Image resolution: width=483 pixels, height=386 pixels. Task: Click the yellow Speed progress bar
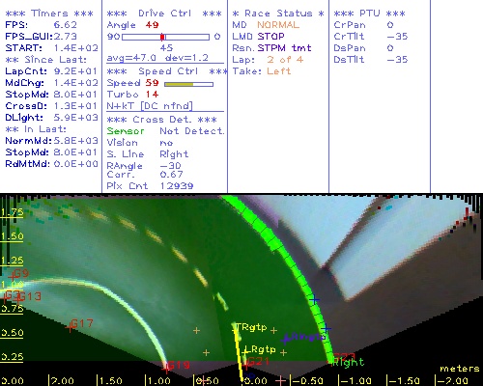(x=188, y=84)
